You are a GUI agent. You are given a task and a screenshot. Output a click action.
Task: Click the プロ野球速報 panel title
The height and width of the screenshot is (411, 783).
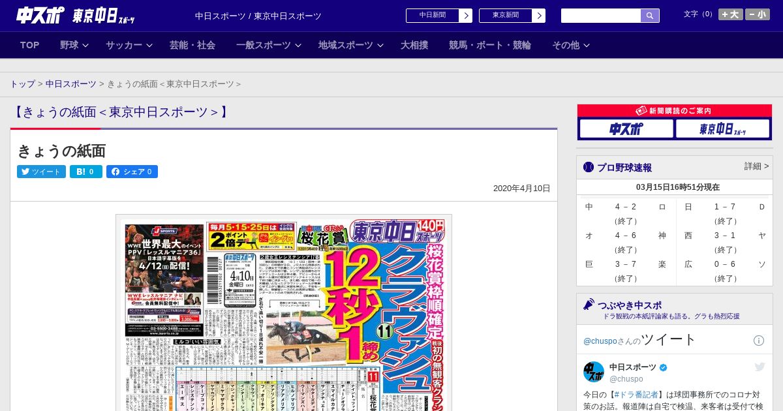624,168
